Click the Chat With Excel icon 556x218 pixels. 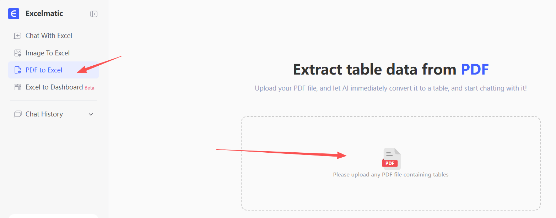17,36
